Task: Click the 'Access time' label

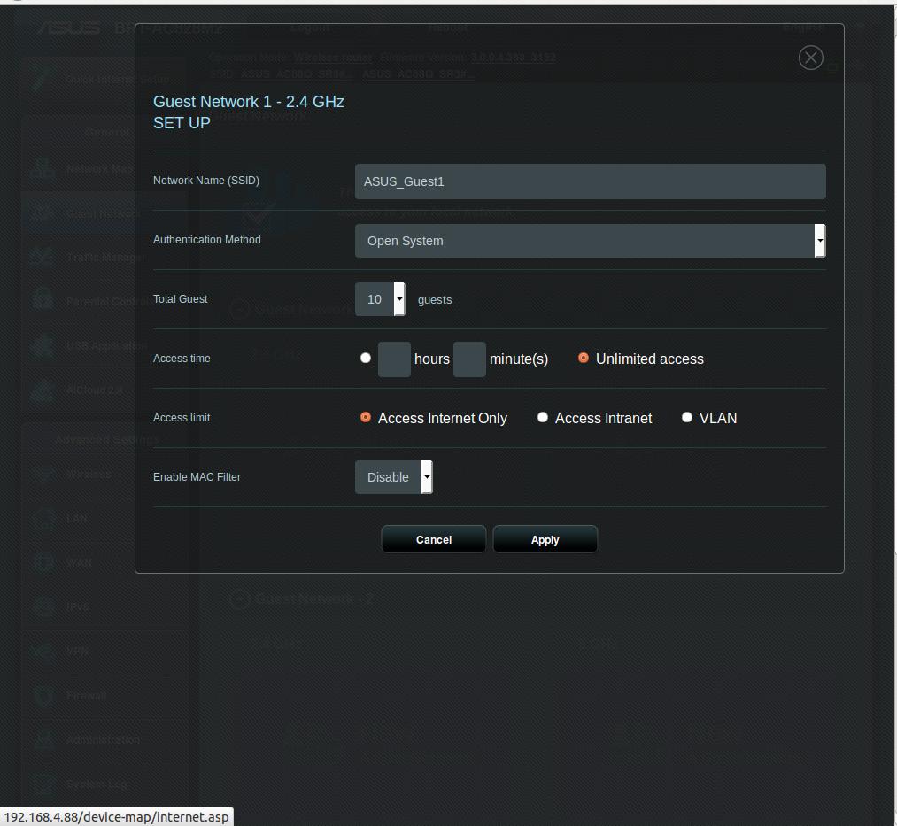Action: (182, 359)
